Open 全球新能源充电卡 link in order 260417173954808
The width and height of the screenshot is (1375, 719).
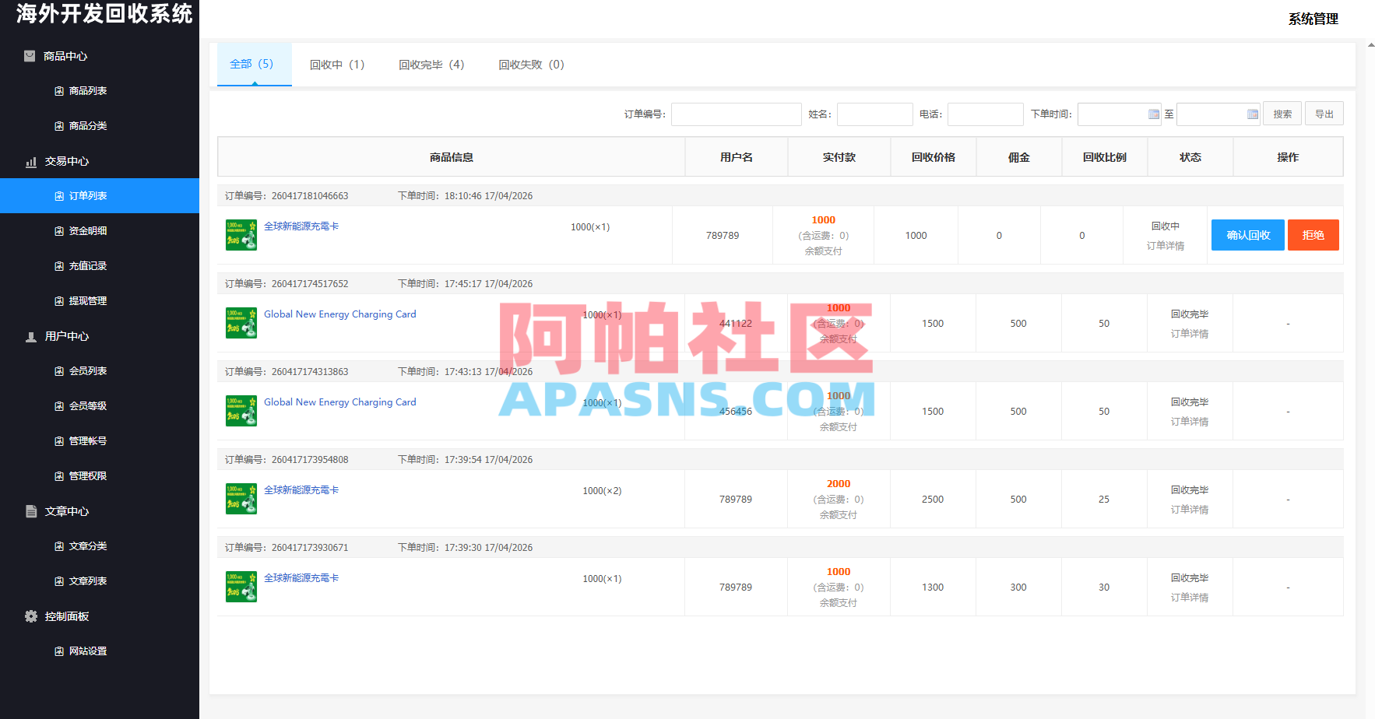tap(301, 490)
